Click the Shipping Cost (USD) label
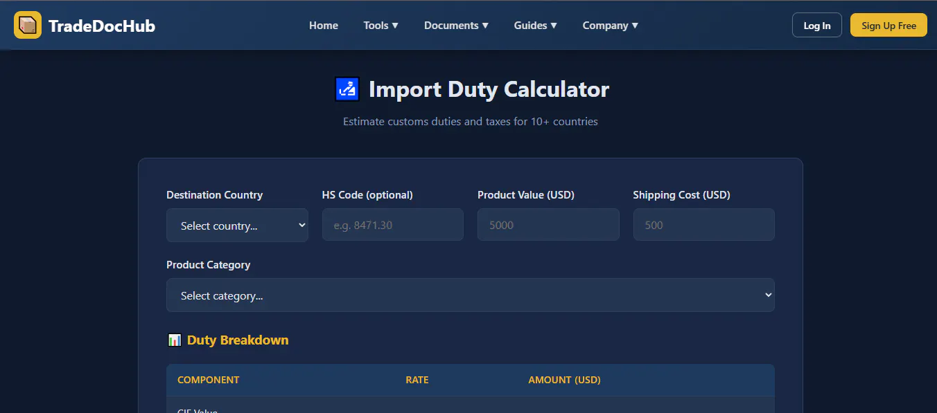The image size is (937, 413). (x=682, y=195)
